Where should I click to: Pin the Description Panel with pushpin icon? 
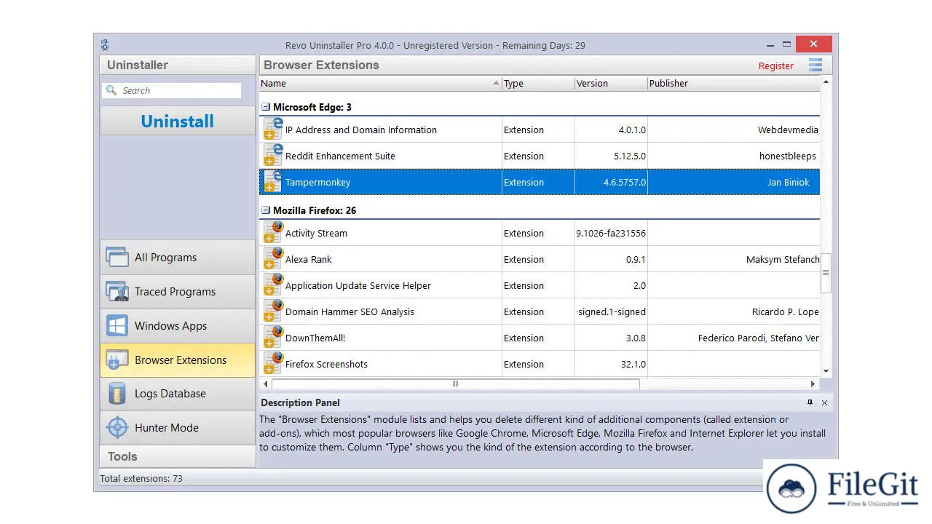coord(810,402)
